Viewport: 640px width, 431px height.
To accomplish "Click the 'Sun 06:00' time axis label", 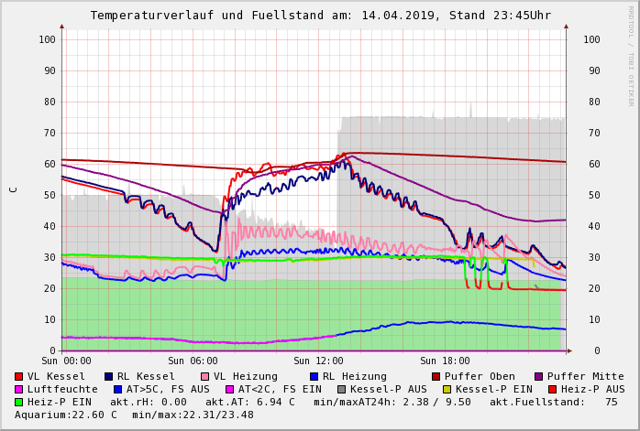I will (193, 361).
